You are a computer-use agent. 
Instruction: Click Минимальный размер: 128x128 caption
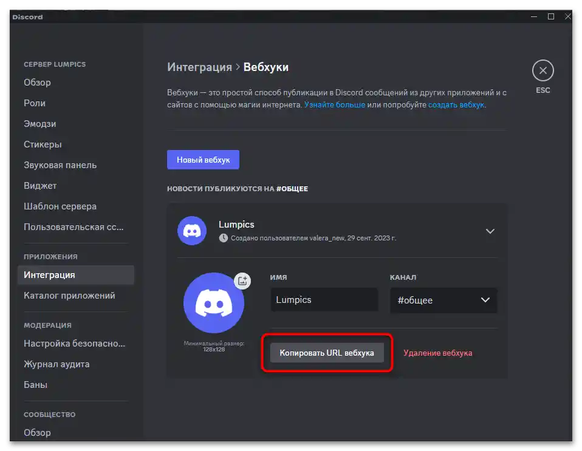click(x=214, y=347)
